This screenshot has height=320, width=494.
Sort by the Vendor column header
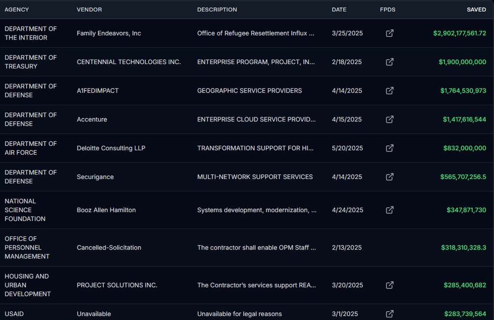point(89,10)
